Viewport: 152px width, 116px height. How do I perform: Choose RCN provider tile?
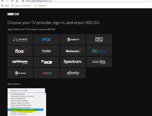coord(46,62)
